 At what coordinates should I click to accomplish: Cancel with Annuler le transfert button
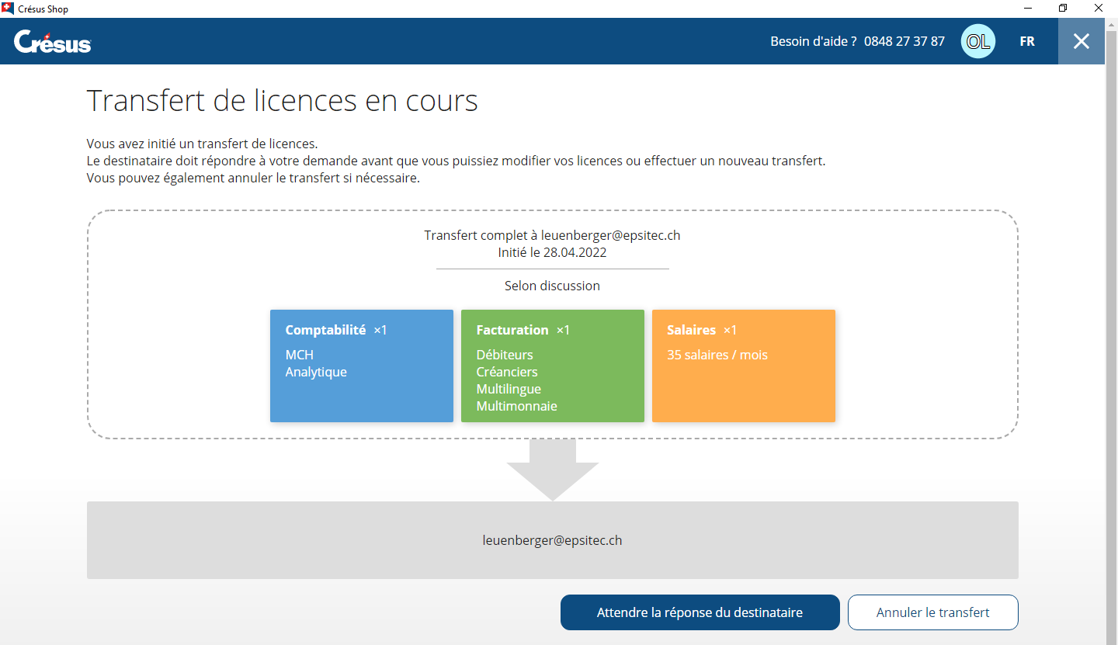[933, 612]
